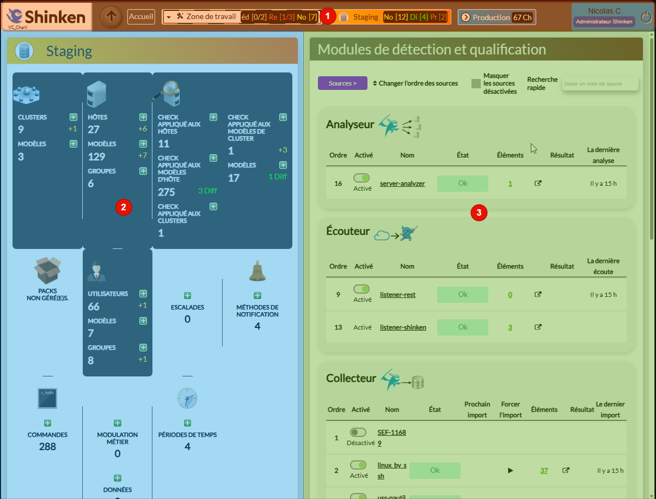Image resolution: width=656 pixels, height=499 pixels.
Task: Click the power logout icon
Action: [x=646, y=17]
